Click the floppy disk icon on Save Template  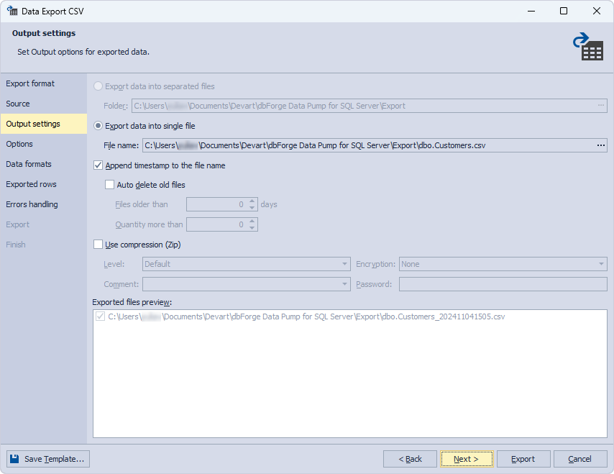pos(14,459)
